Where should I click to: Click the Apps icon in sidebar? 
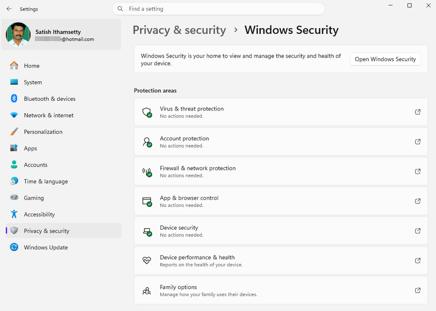point(14,148)
